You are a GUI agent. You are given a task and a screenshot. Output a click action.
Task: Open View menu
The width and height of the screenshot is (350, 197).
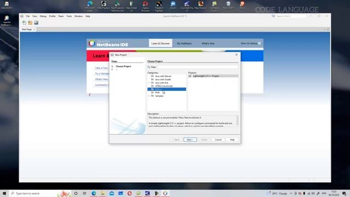pyautogui.click(x=34, y=16)
